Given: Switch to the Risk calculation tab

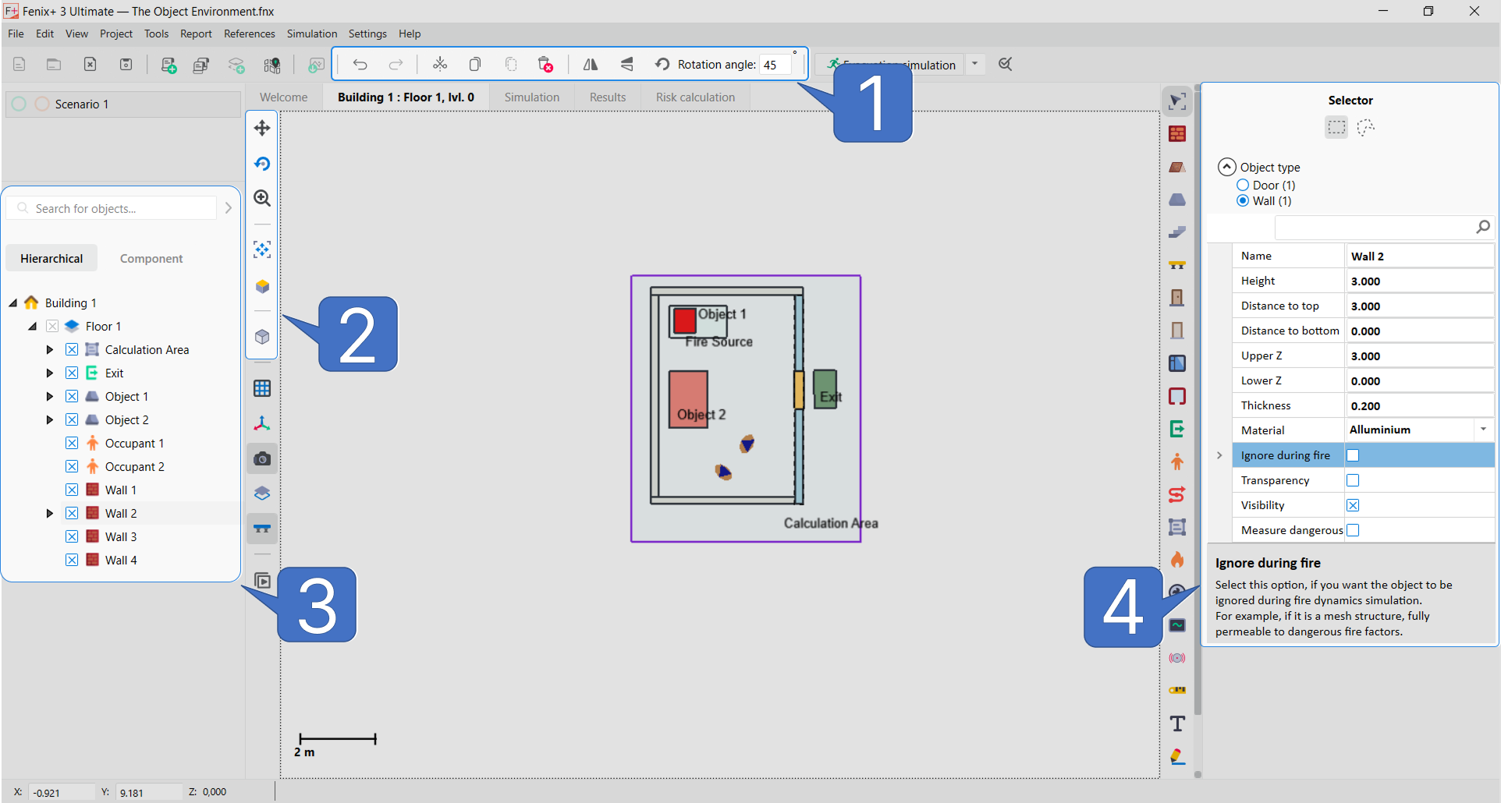Looking at the screenshot, I should (694, 97).
